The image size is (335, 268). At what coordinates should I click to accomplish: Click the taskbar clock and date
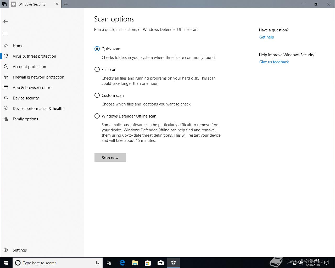[x=313, y=263]
